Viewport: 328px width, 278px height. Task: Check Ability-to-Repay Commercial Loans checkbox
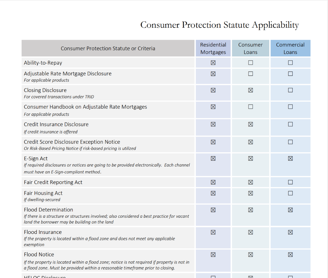290,63
